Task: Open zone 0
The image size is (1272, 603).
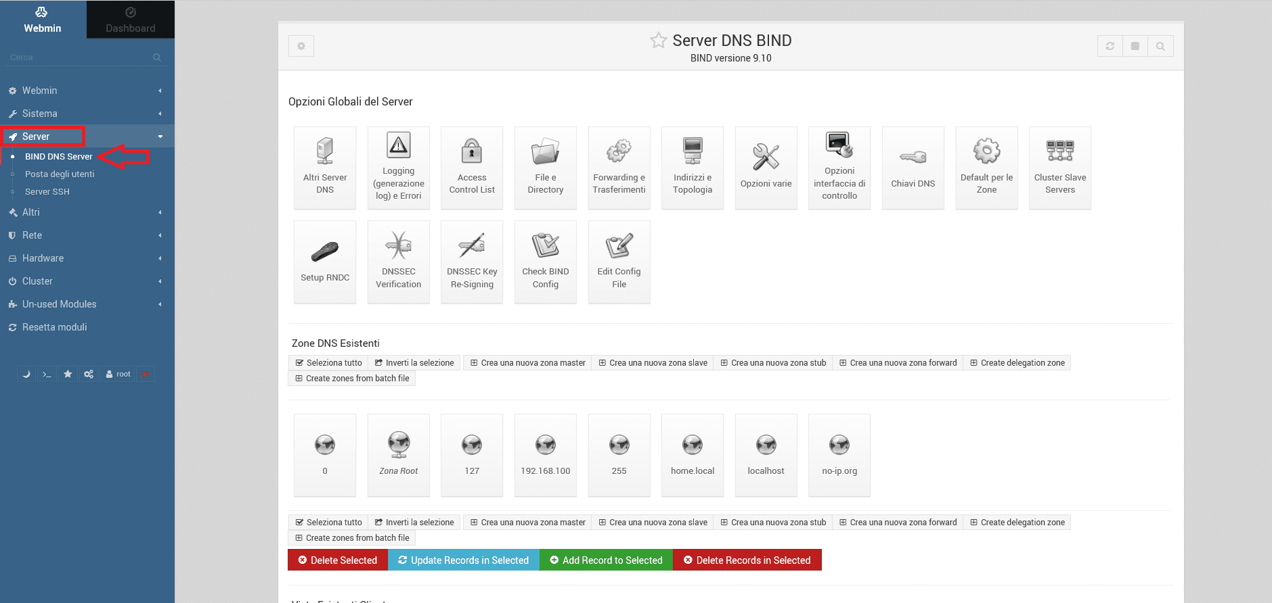Action: (x=325, y=455)
